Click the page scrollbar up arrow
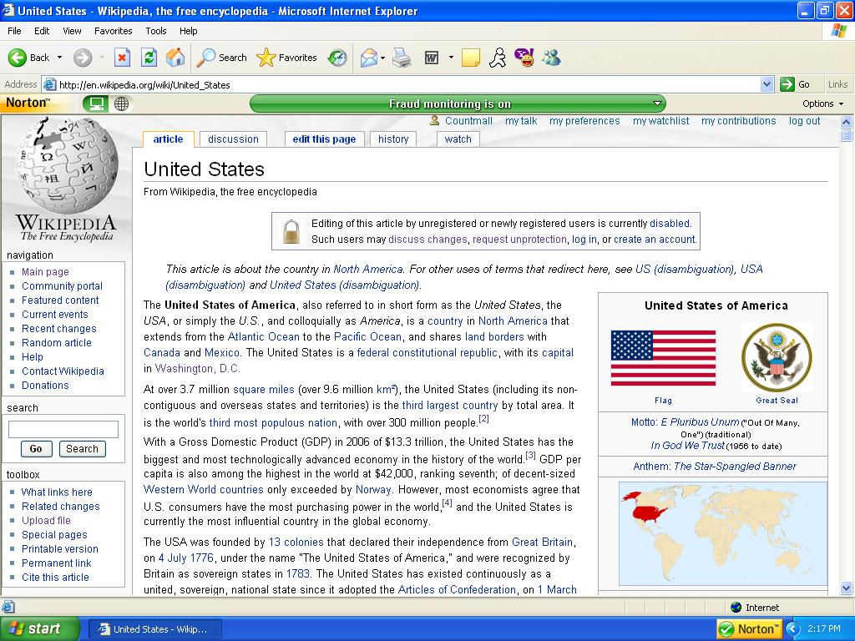This screenshot has width=855, height=641. [847, 122]
